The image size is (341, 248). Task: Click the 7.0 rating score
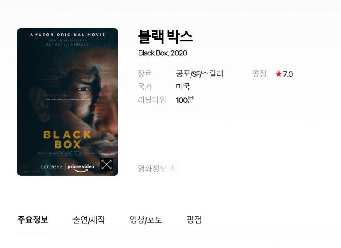pos(288,74)
